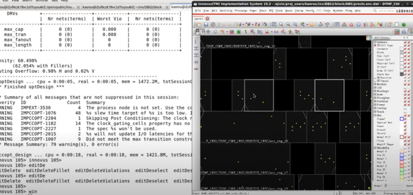Click the hierarchy up arrow icon
Image resolution: width=413 pixels, height=195 pixels.
[327, 24]
